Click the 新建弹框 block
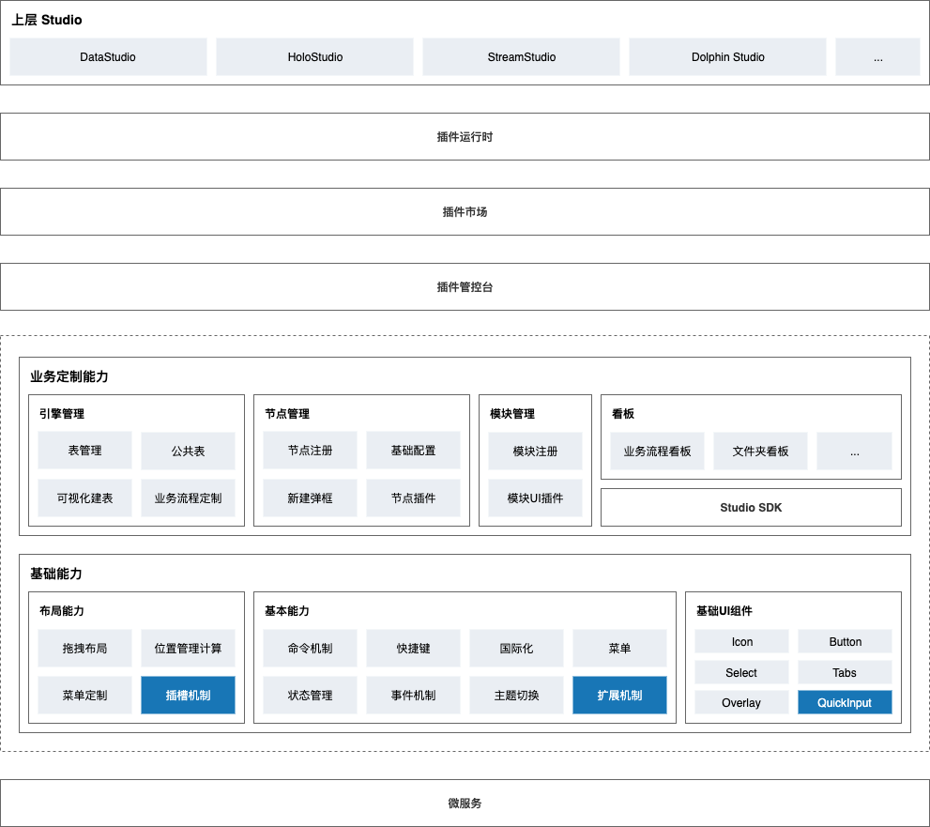The image size is (930, 827). click(311, 498)
